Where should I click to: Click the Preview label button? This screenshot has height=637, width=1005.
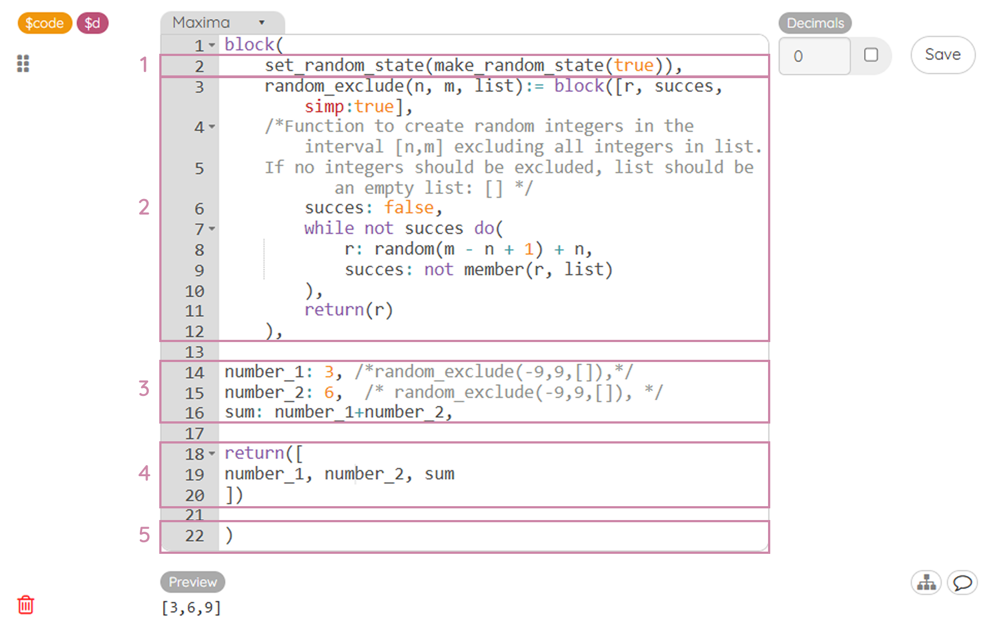click(x=193, y=582)
